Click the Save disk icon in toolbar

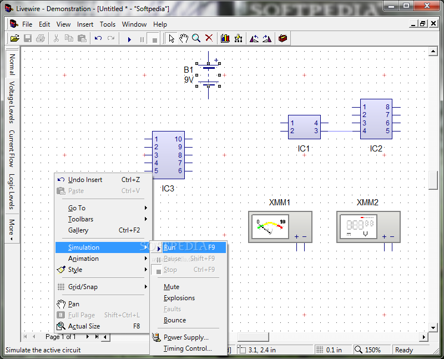click(28, 38)
